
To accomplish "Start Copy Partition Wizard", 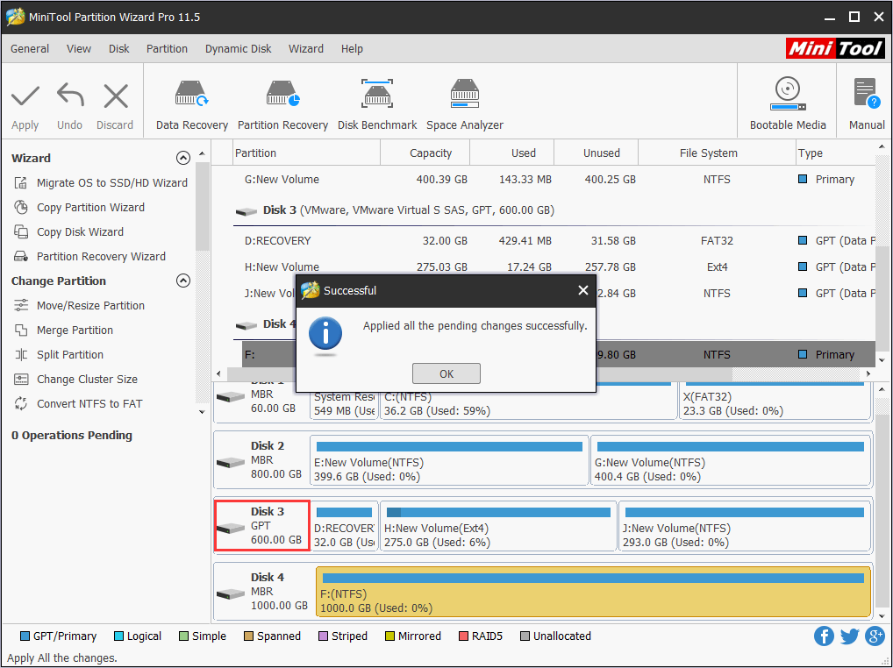I will click(90, 207).
